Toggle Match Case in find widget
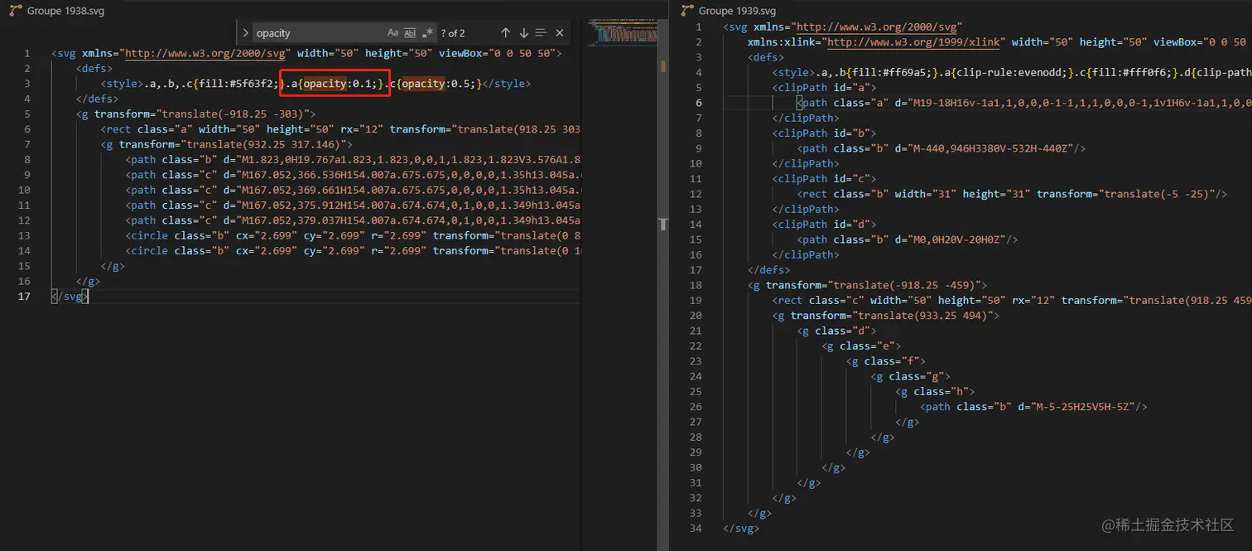This screenshot has width=1252, height=551. tap(392, 33)
